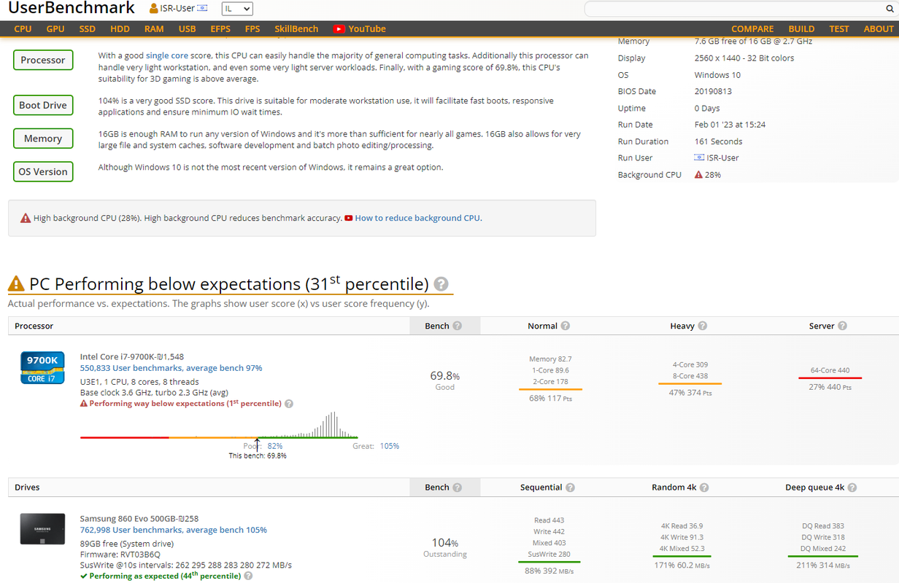This screenshot has width=899, height=583.
Task: Click the 'This bench: 69.8%' marker
Action: coord(258,455)
